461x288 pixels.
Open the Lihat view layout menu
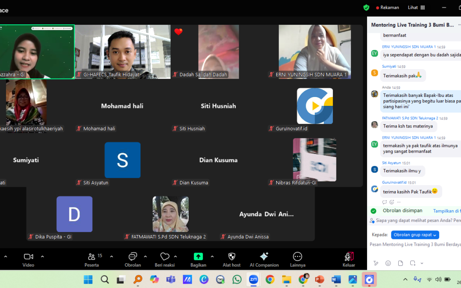416,8
